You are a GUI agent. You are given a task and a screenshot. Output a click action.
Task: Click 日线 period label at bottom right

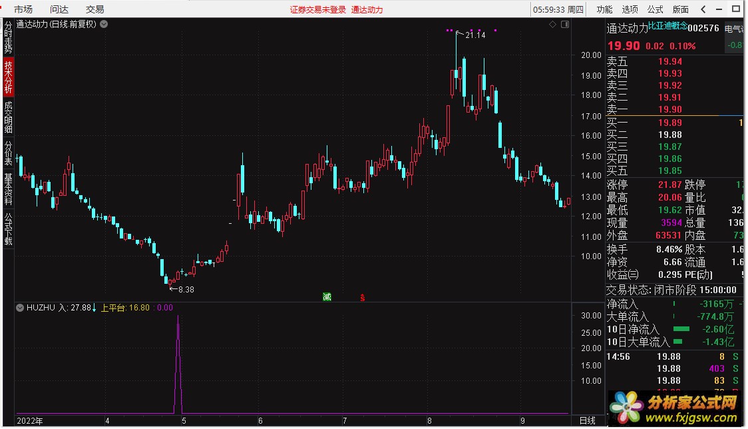[587, 420]
